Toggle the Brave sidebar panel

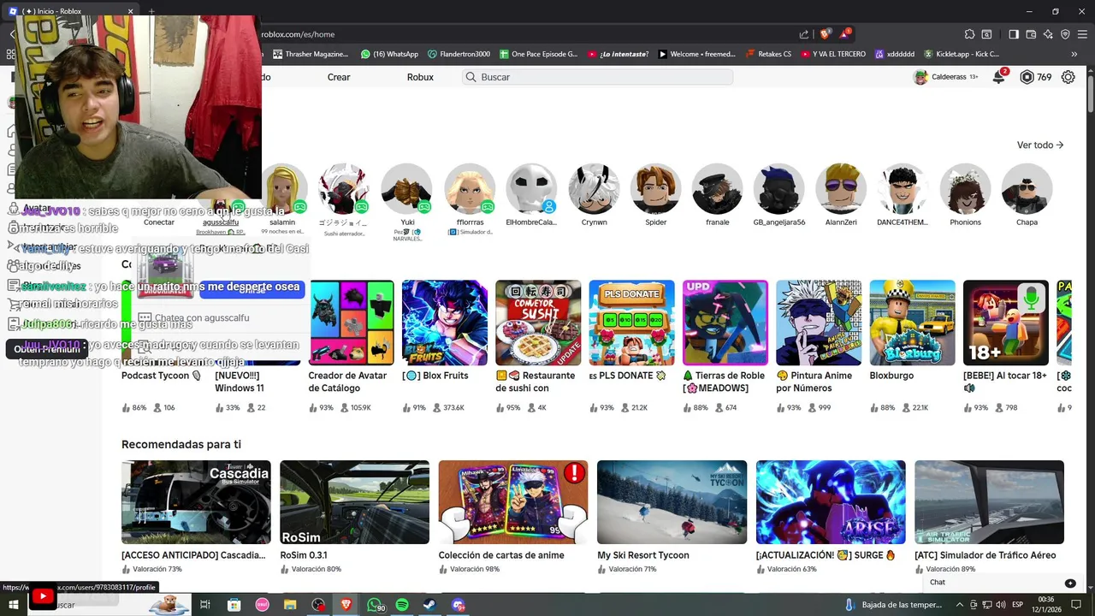(x=1014, y=34)
